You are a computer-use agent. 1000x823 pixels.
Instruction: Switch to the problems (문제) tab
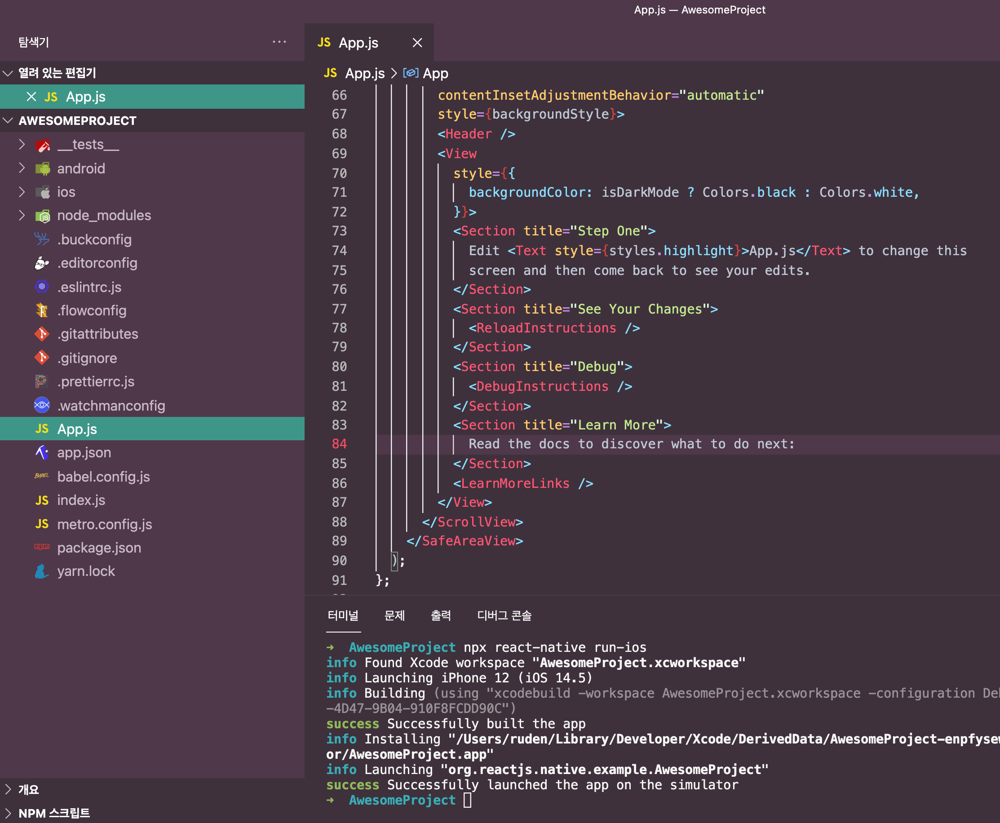tap(394, 615)
